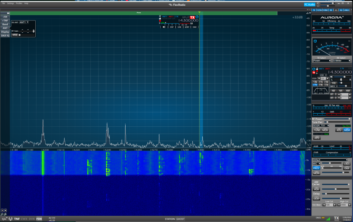Screen dimensions: 353x222
Task: Add a new receiver slice with +RX
Action: 5,17
